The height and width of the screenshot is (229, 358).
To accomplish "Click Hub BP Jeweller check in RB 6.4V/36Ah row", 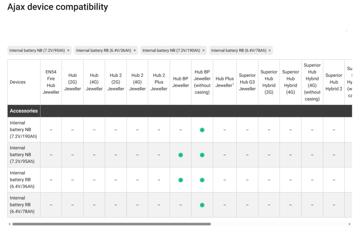I will click(180, 180).
